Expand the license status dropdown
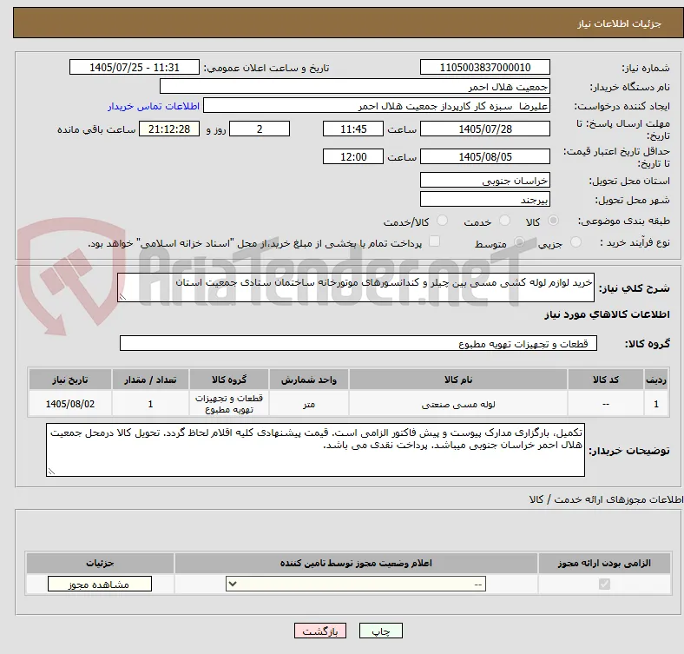Screen dimensions: 684x654 point(356,585)
